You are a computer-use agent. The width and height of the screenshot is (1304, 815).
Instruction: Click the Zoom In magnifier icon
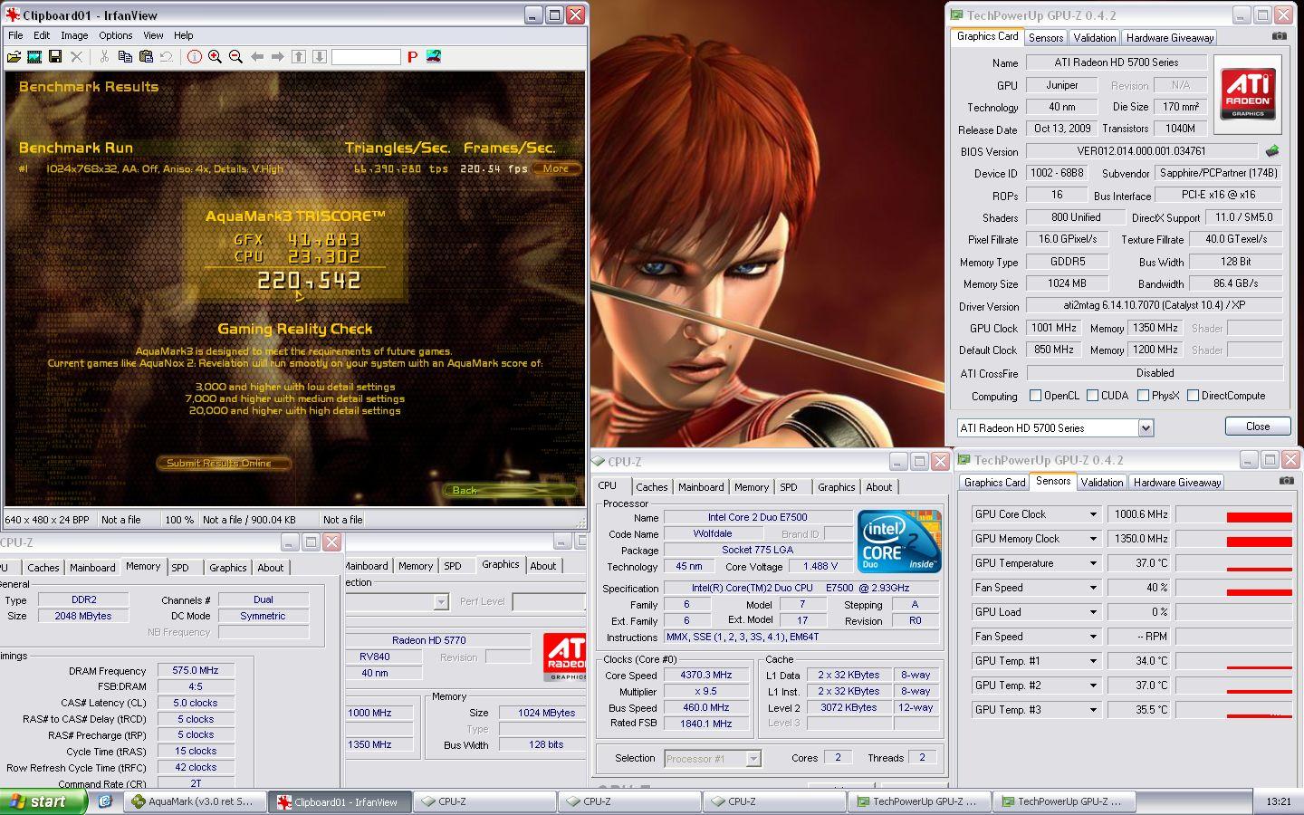click(215, 56)
